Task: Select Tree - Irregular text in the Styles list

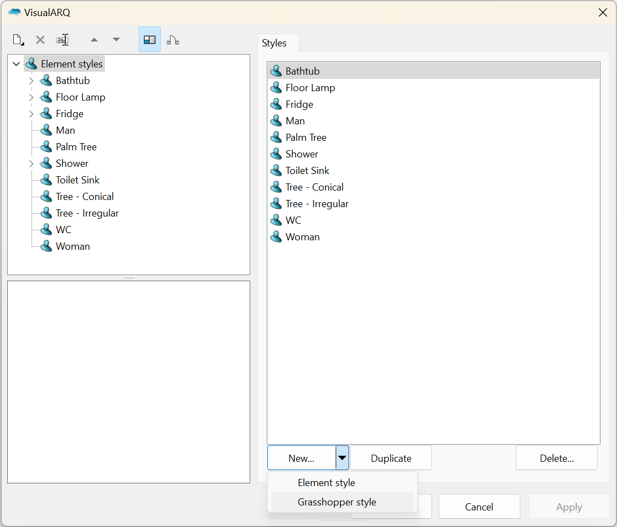Action: point(317,203)
